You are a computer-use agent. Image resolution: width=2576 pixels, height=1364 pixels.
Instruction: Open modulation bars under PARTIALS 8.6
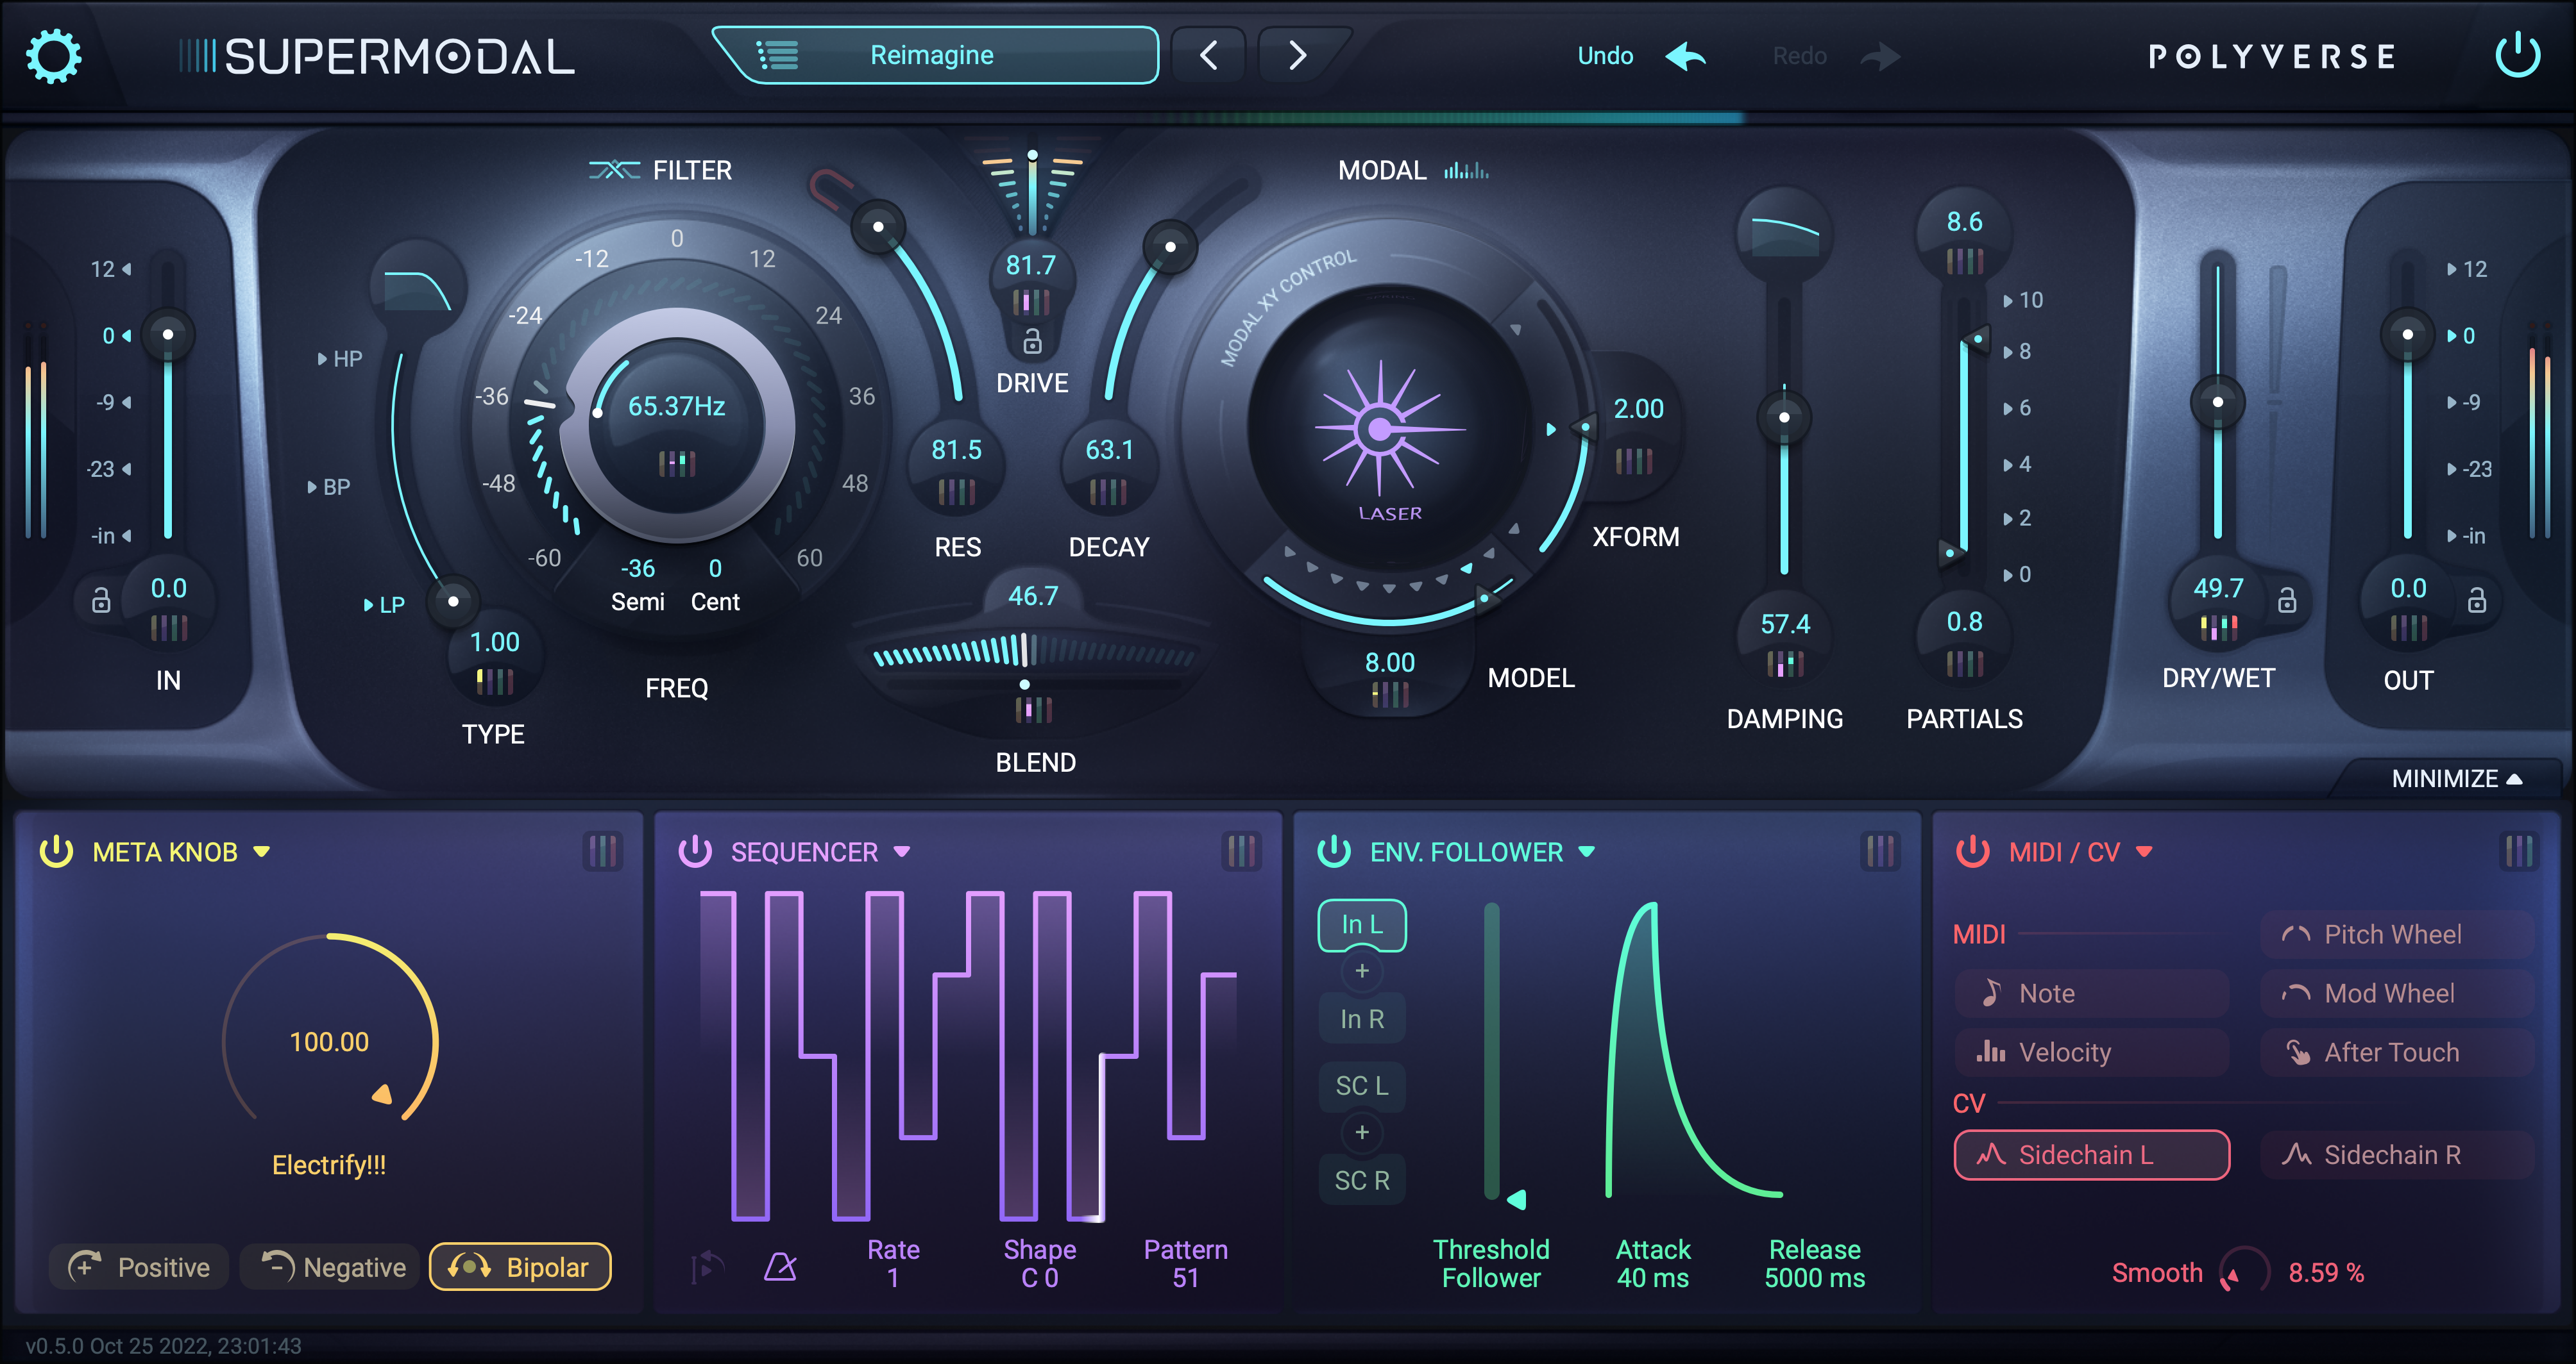point(1965,262)
